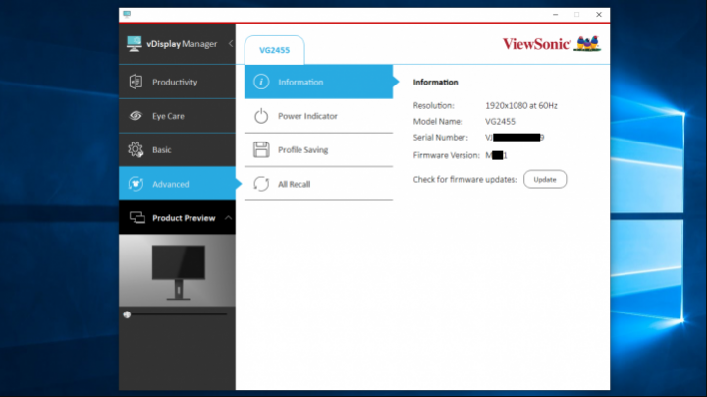Click the vDisplay Manager monitor logo
707x397 pixels.
click(x=134, y=44)
